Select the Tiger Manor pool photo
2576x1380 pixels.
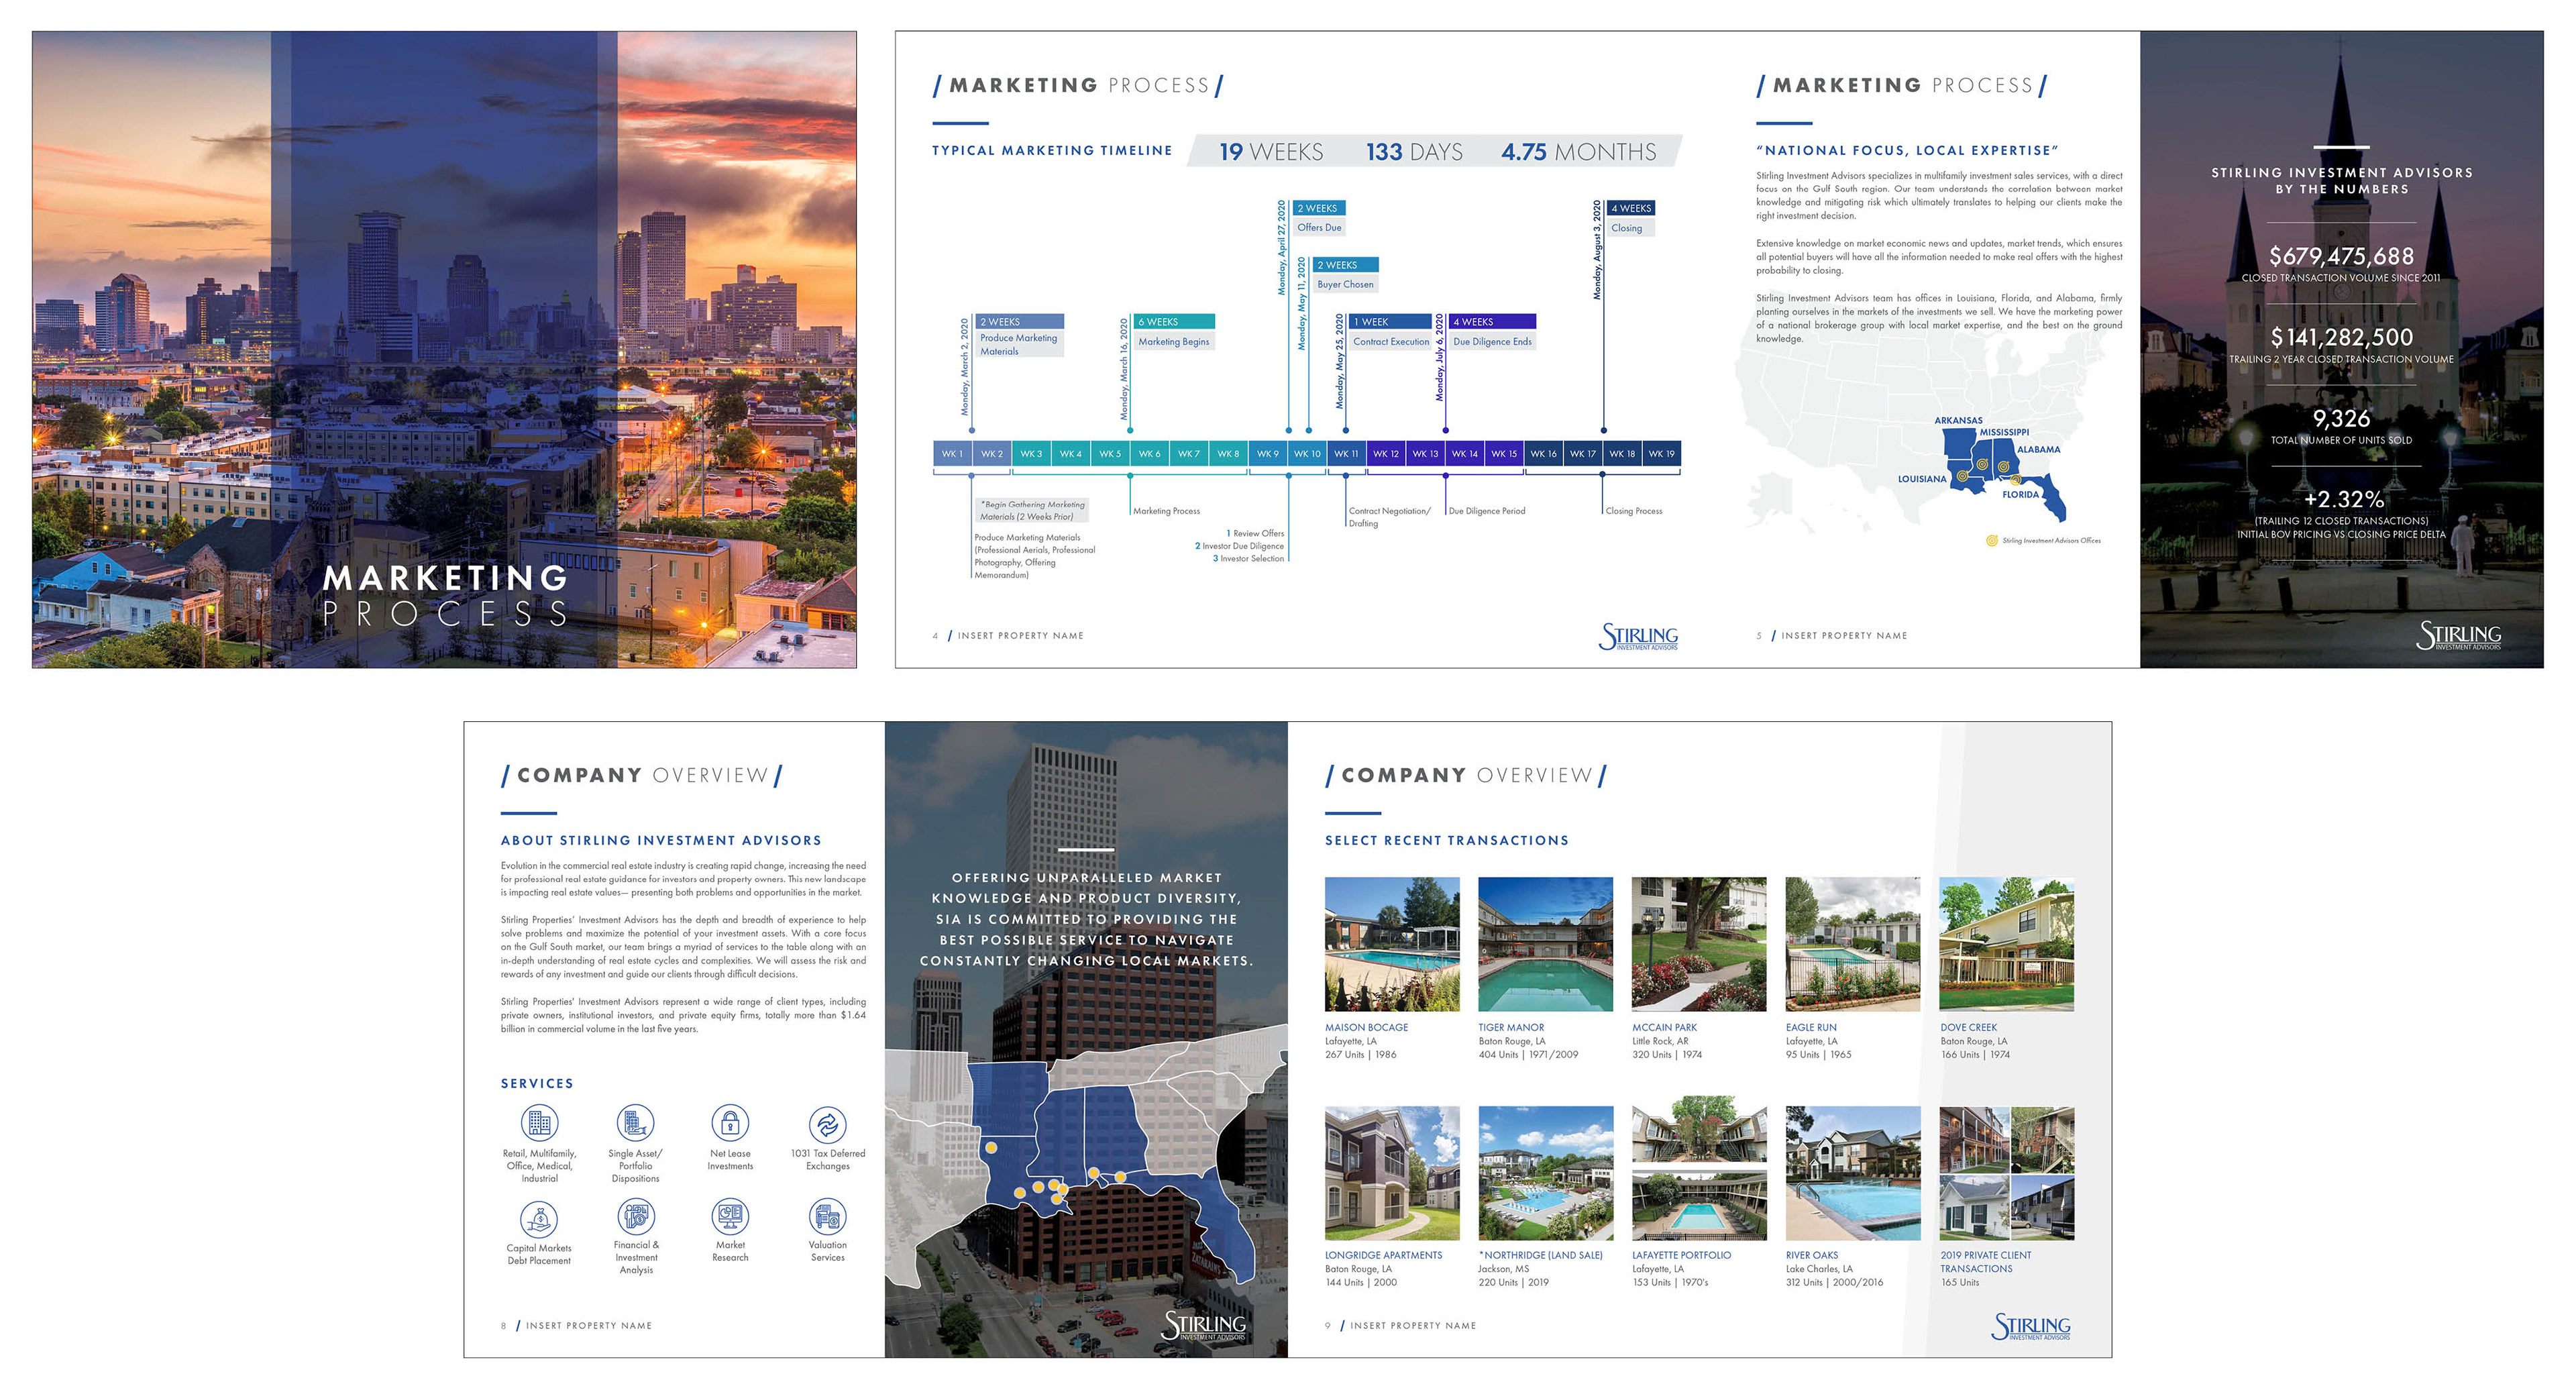coord(1545,944)
